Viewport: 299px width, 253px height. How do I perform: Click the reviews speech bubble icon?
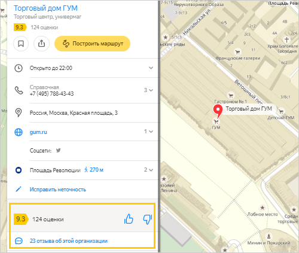[x=19, y=241]
